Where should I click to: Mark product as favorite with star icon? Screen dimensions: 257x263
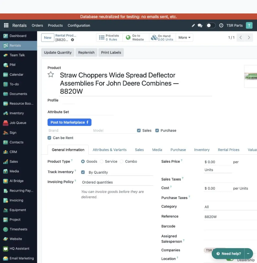click(51, 74)
